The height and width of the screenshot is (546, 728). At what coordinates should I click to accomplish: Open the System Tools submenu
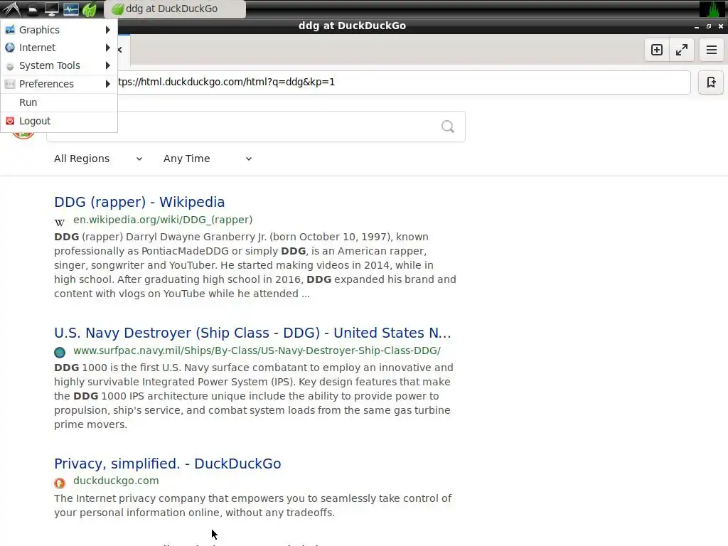pos(58,66)
